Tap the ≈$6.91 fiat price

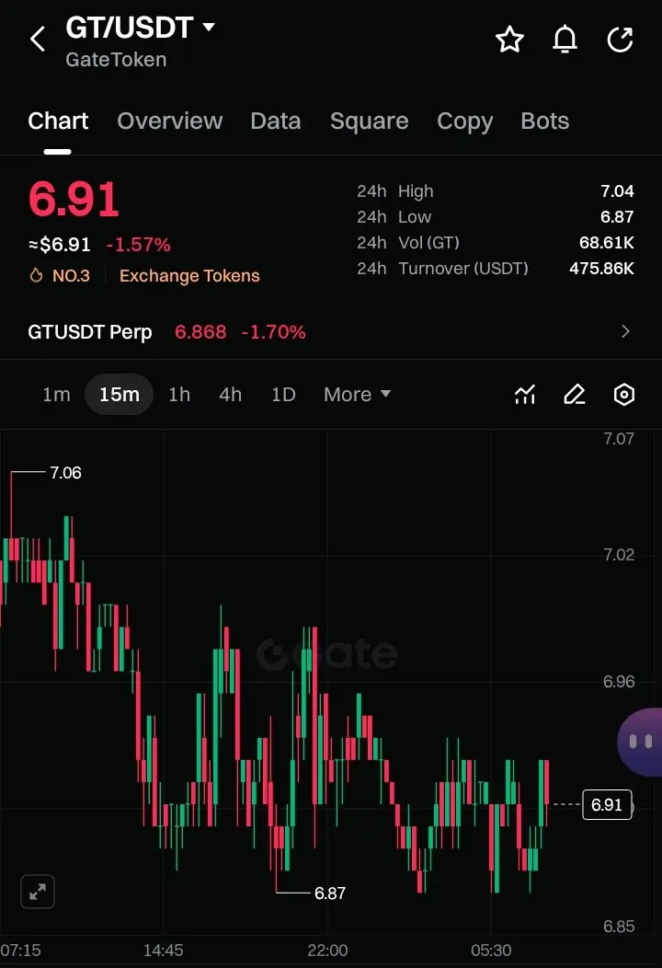tap(59, 245)
